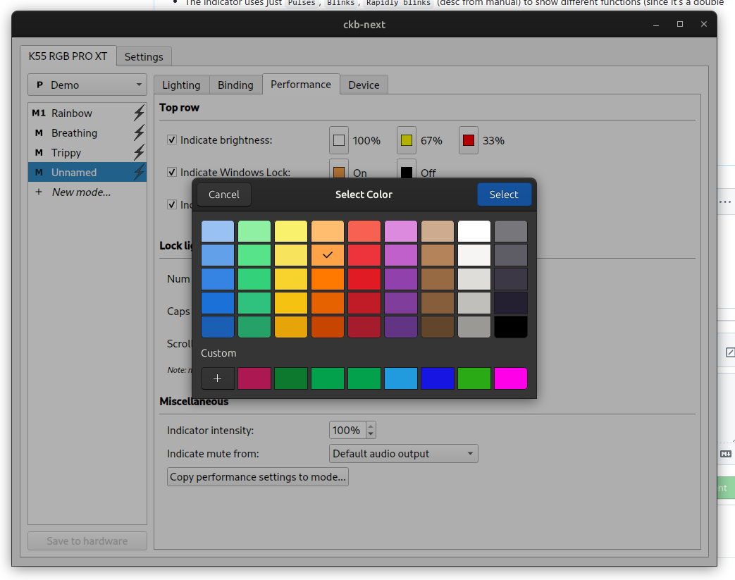
Task: Pick the darkest blue palette color
Action: (x=218, y=327)
